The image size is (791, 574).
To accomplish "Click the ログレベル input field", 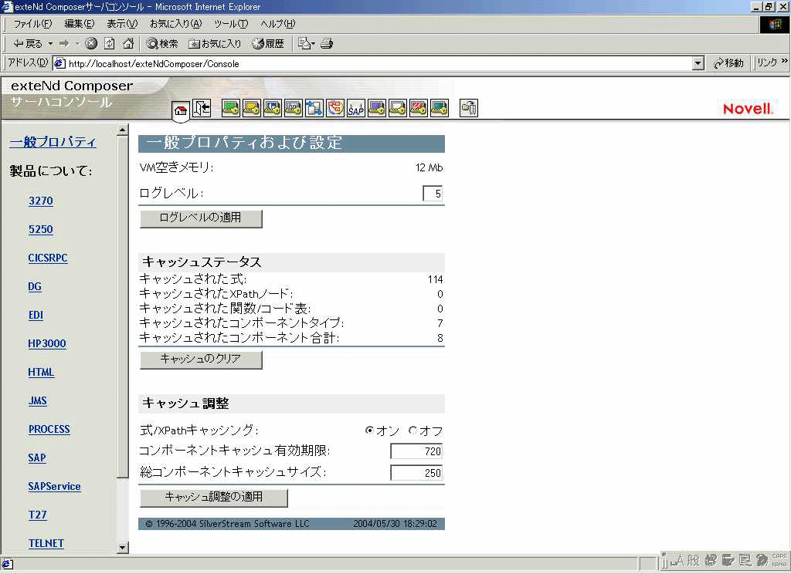I will pos(433,194).
